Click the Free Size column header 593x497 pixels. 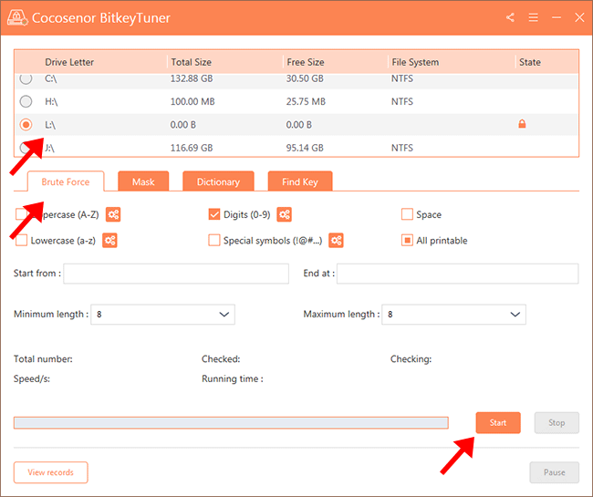pos(306,62)
